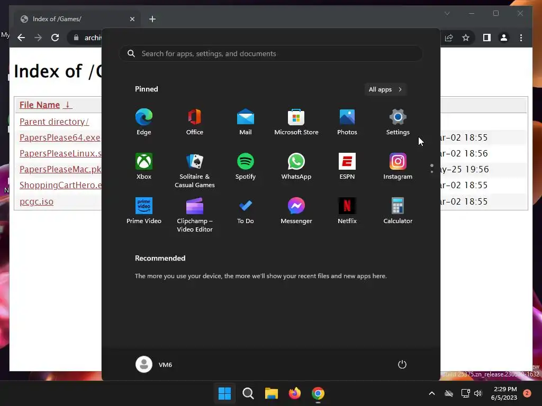View site info lock icon
The width and height of the screenshot is (542, 406).
coord(76,38)
